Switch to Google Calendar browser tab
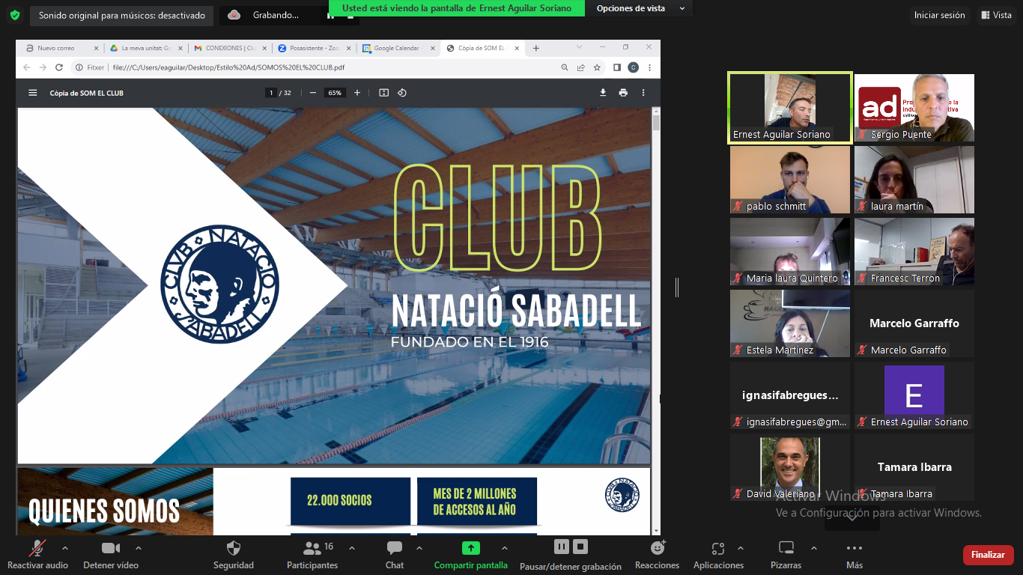Screen dimensions: 1023x575 click(x=398, y=48)
